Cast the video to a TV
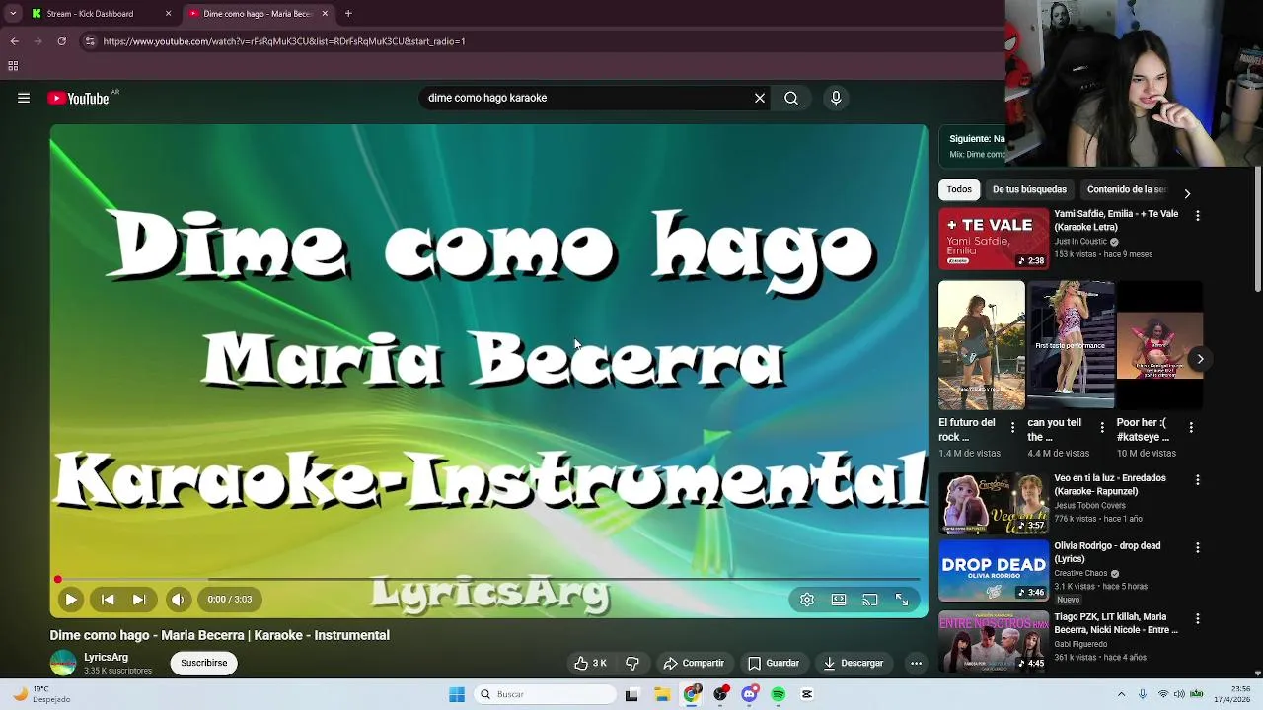1263x710 pixels. (x=870, y=599)
